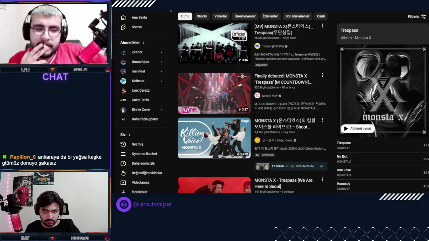Screen dimensions: 429x241
Task: Open manifest channel avatar in subscriptions
Action: [123, 71]
